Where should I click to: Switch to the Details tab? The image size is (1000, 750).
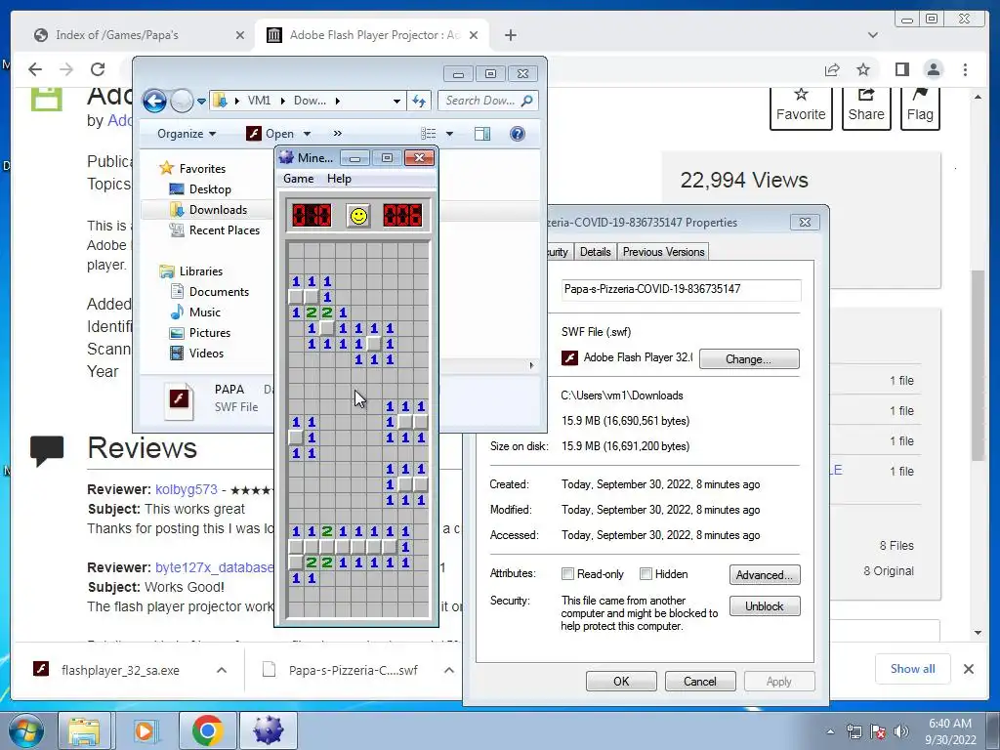point(595,252)
